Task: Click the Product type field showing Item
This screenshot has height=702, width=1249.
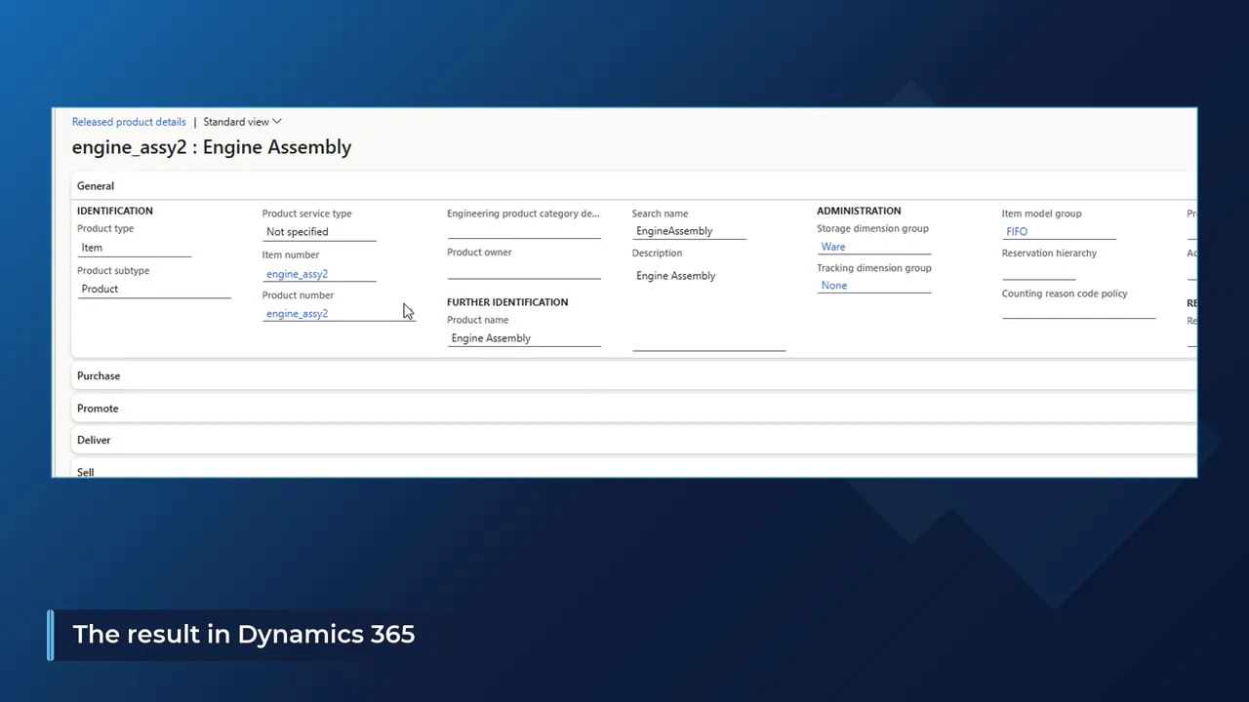Action: tap(135, 248)
